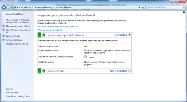Click the Not Connected status text
This screenshot has height=102, width=187.
pyautogui.click(x=118, y=71)
